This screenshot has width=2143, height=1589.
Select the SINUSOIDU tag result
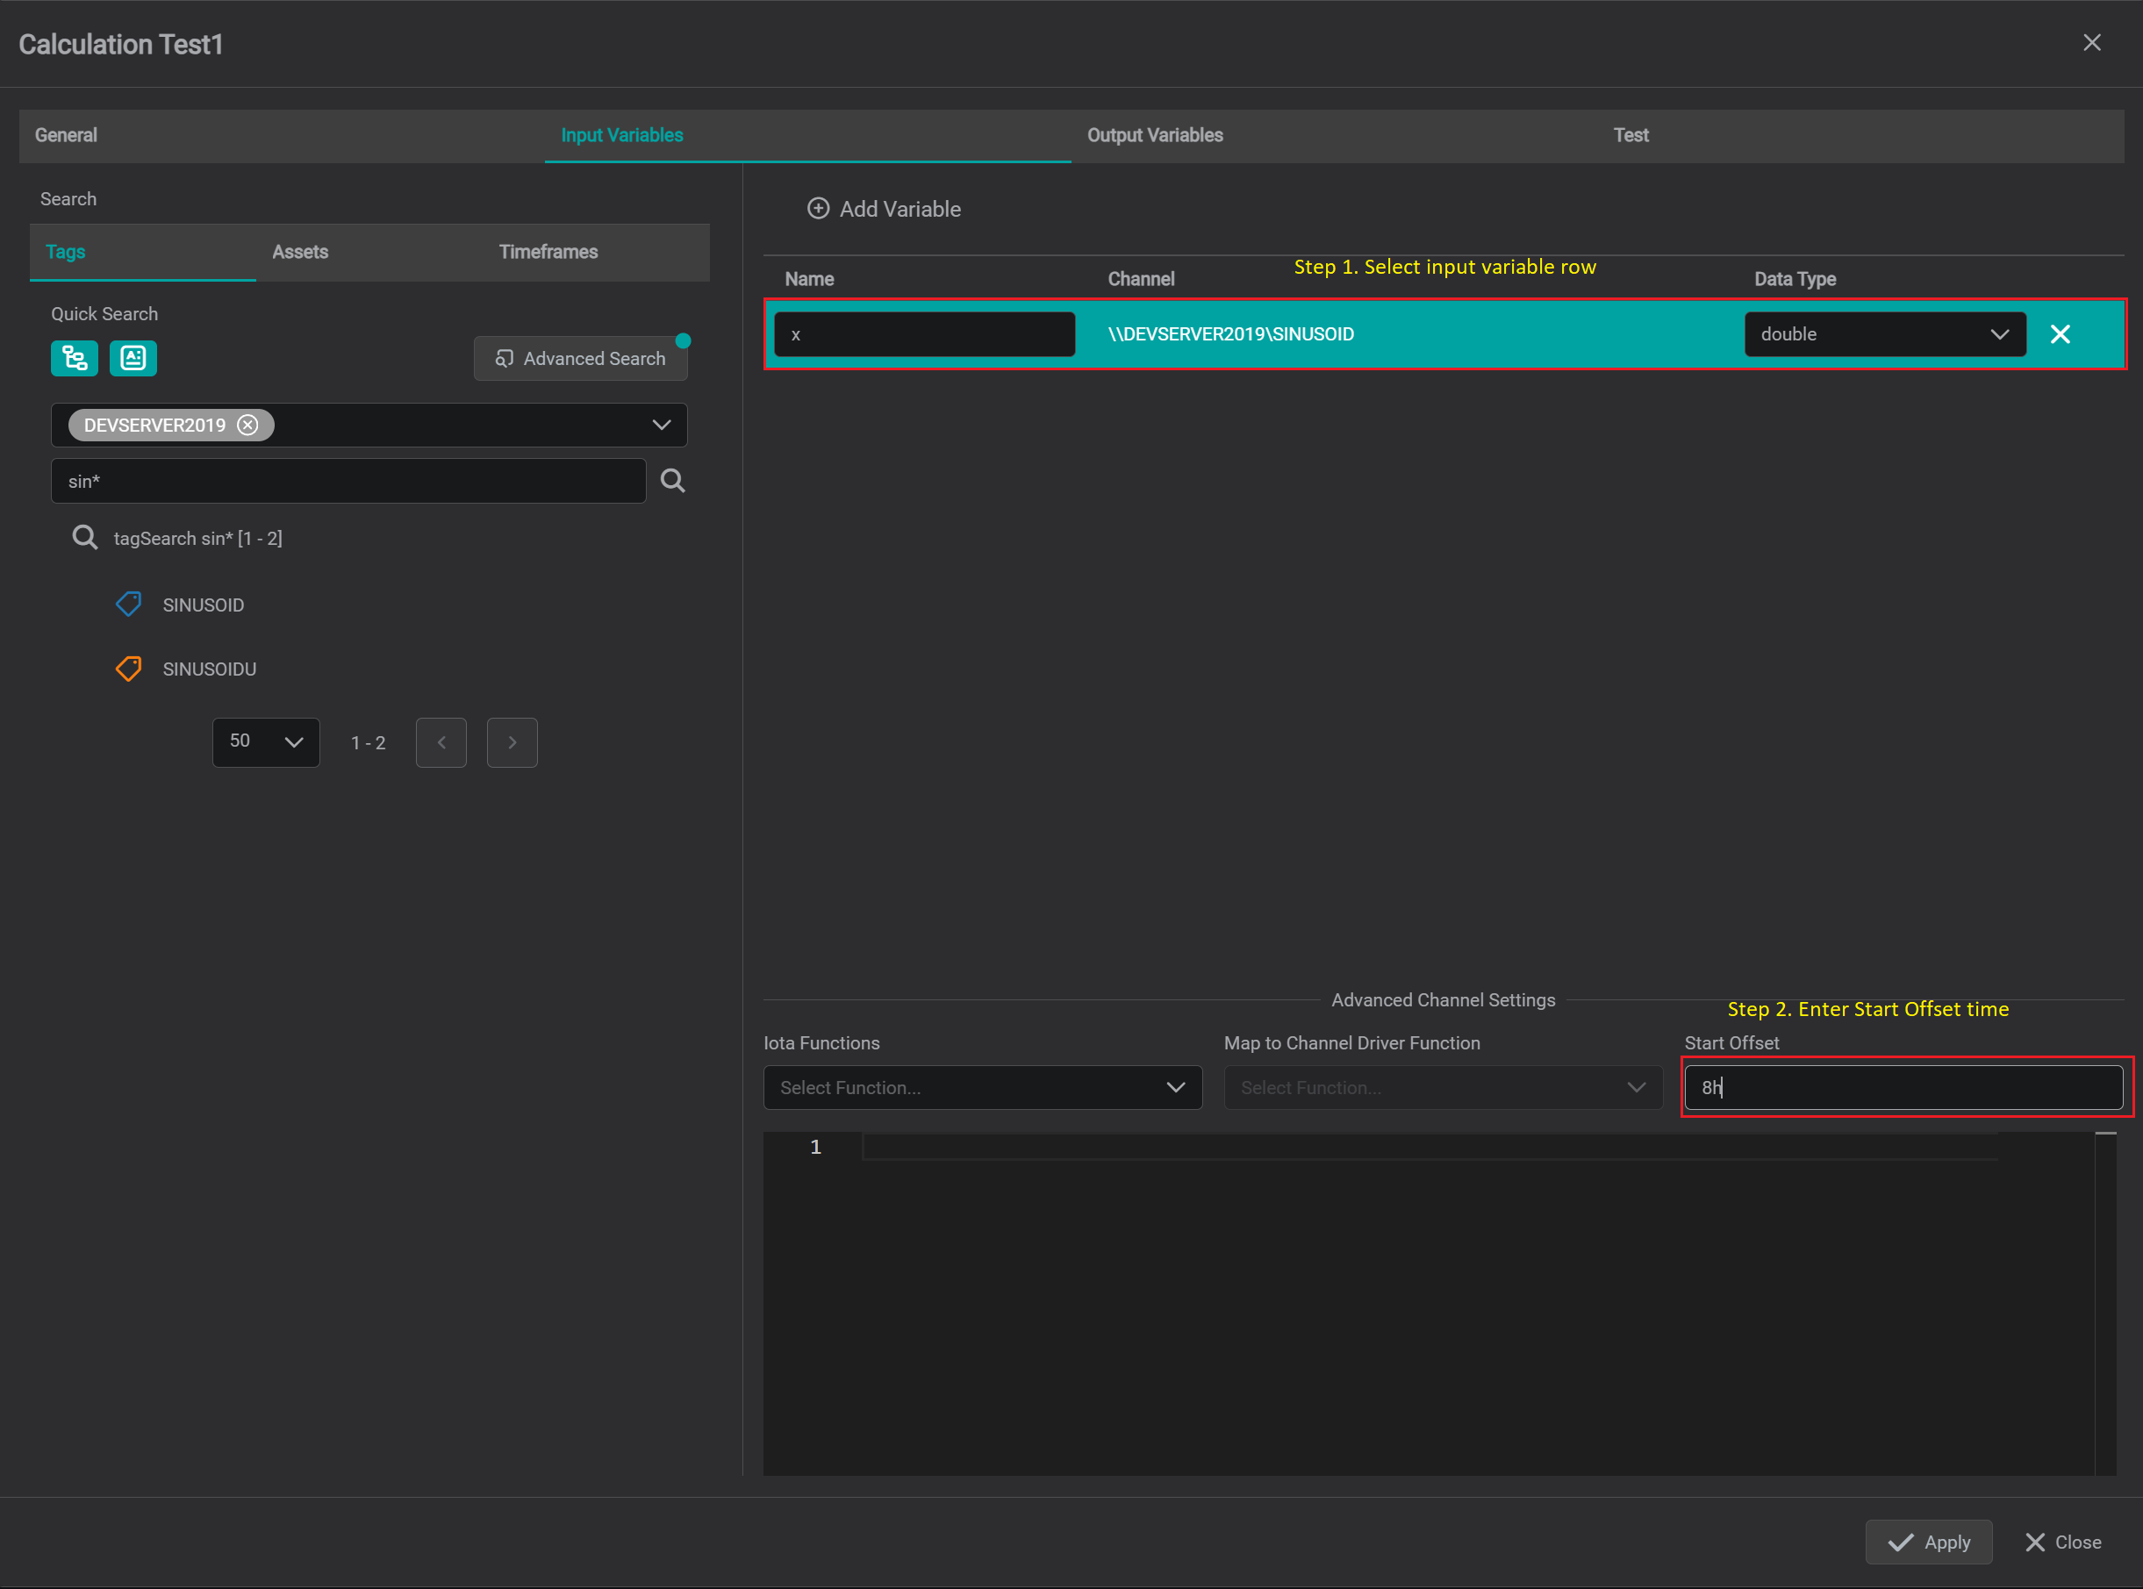pos(209,669)
